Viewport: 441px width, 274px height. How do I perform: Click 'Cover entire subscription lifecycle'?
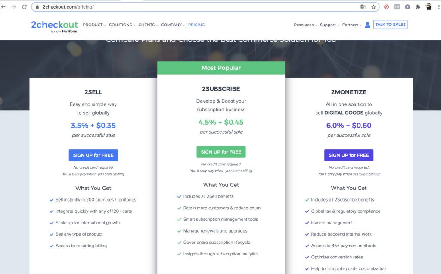coord(217,243)
